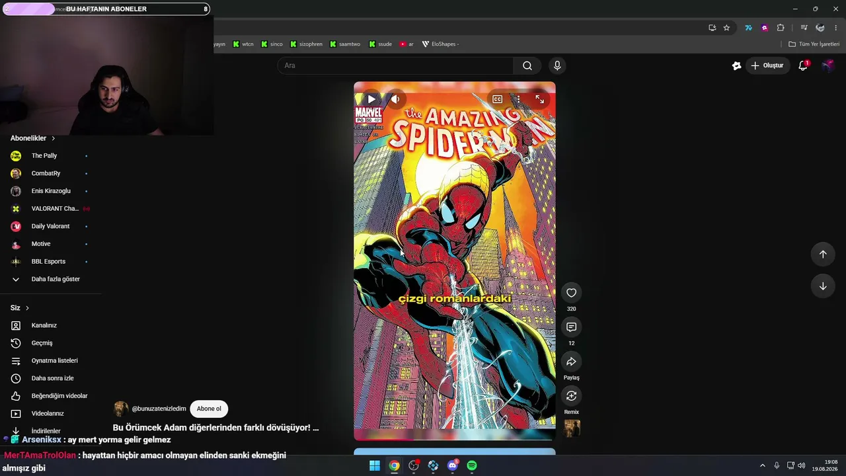Click the install app icon in address bar
846x476 pixels.
click(712, 28)
